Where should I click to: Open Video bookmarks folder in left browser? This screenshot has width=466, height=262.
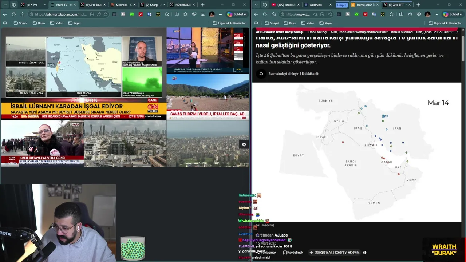[56, 23]
